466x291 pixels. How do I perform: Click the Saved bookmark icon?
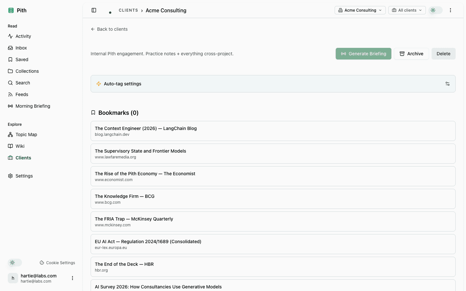pos(10,59)
